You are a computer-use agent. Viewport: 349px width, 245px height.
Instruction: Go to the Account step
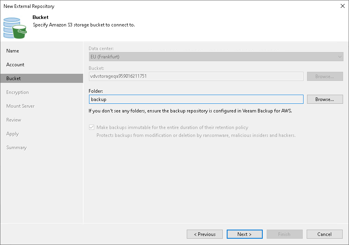click(15, 65)
